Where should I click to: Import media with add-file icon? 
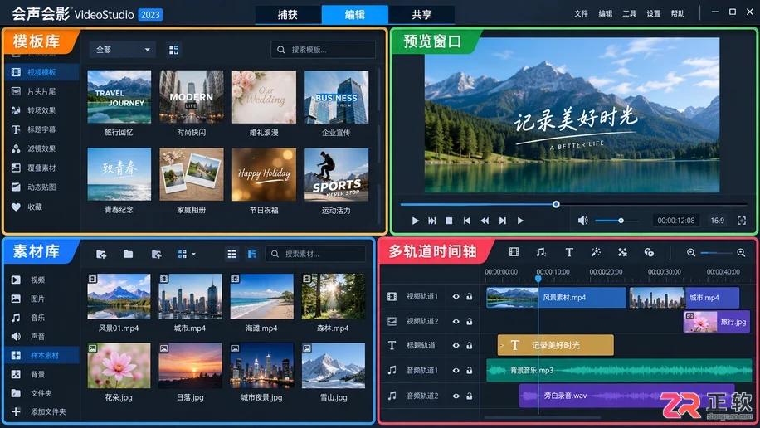tap(101, 254)
